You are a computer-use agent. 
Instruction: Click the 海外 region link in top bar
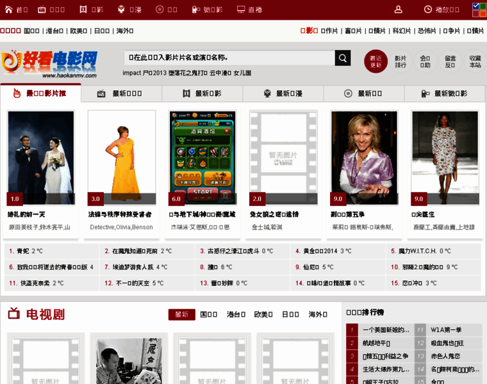tap(125, 31)
